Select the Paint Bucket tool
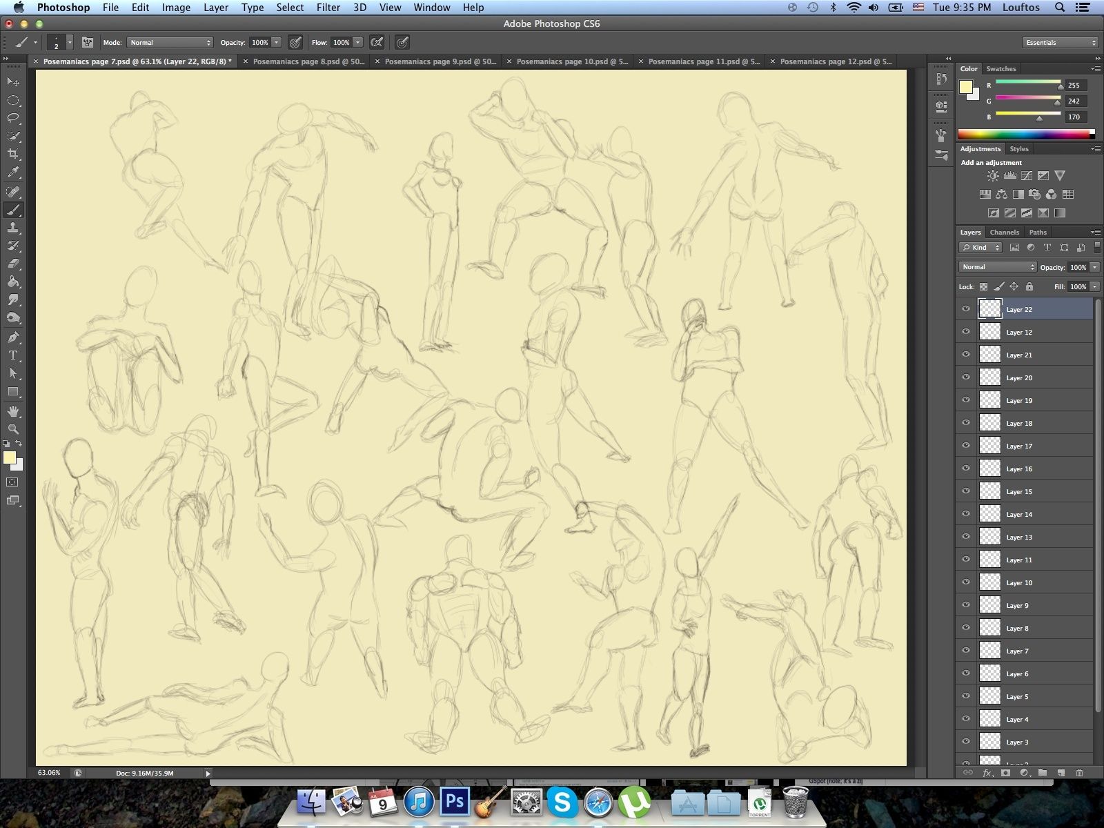1104x828 pixels. [13, 282]
